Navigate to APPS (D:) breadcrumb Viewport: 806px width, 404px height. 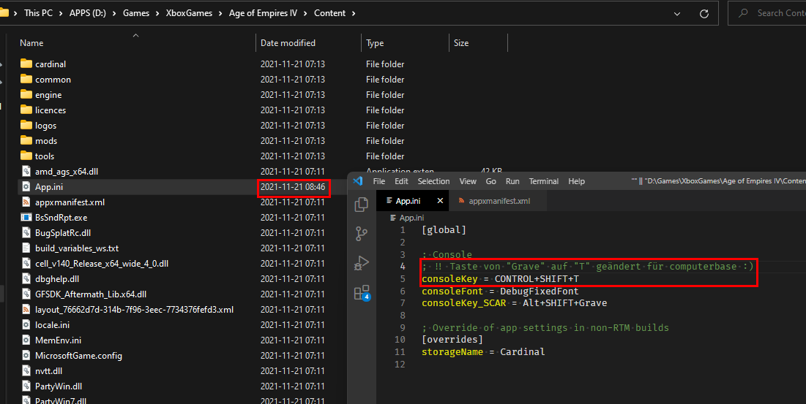(87, 13)
